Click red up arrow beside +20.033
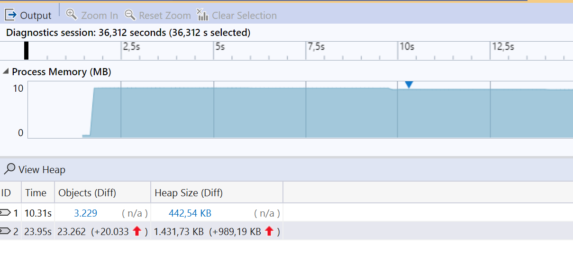This screenshot has width=573, height=253. pos(137,231)
